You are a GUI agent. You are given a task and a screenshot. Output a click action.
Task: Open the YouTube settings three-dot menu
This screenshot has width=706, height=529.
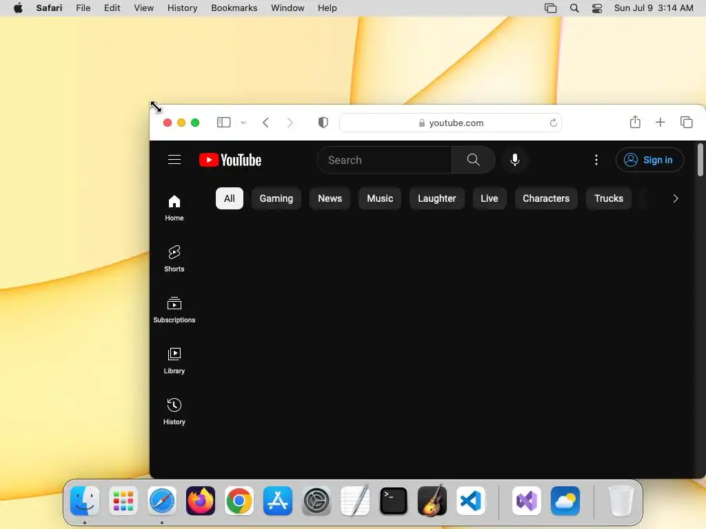pos(596,160)
